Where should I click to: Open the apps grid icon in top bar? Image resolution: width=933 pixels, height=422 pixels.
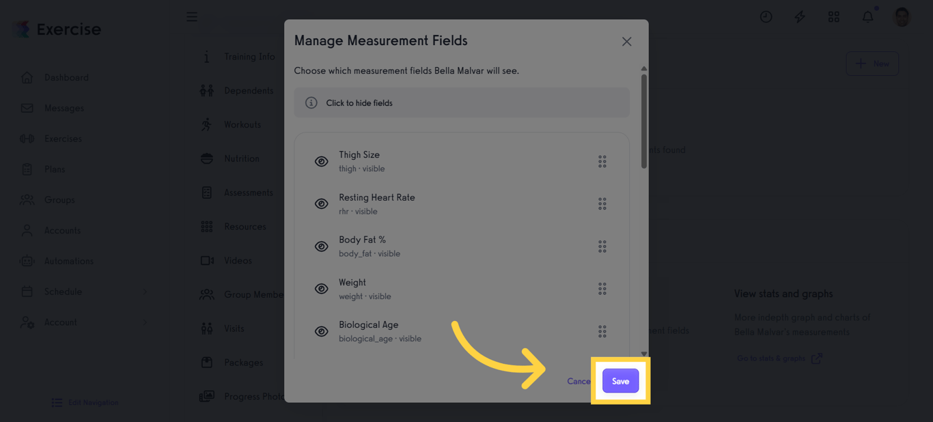[x=833, y=16]
